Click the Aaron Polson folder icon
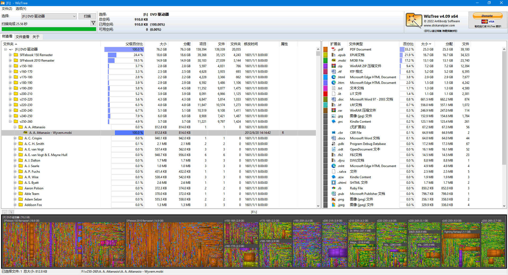Image resolution: width=508 pixels, height=275 pixels. 21,188
